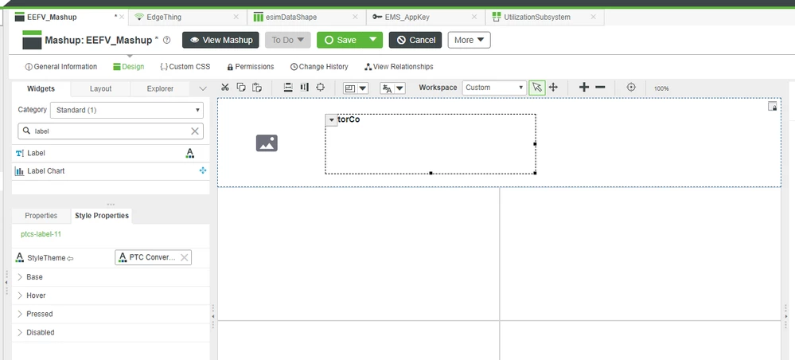
Task: Close the esimDataShape tab
Action: coord(356,17)
